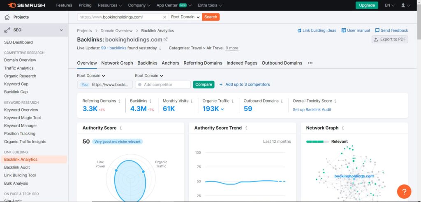
Task: Open Link Building Tool in sidebar
Action: [20, 175]
